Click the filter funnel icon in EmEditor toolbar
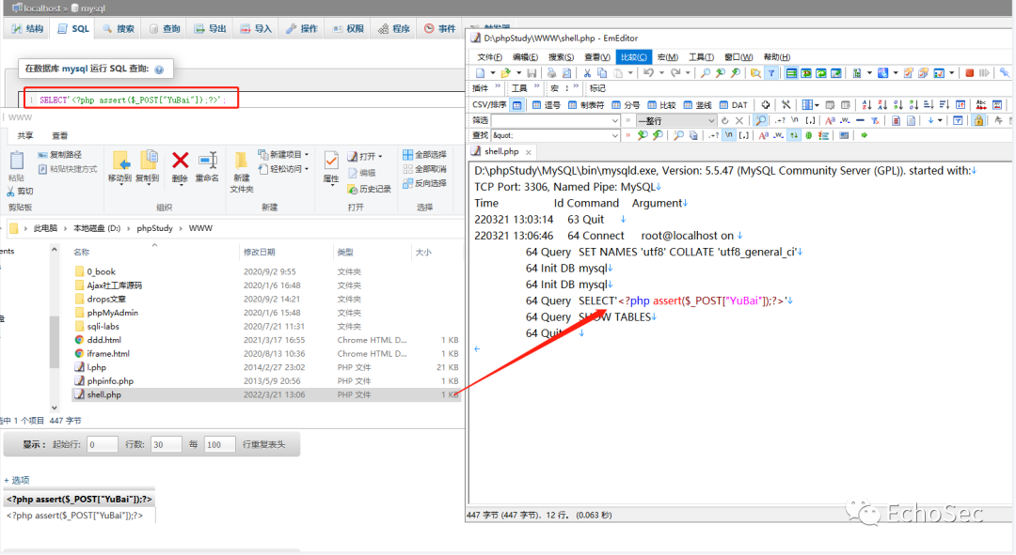 coord(771,72)
